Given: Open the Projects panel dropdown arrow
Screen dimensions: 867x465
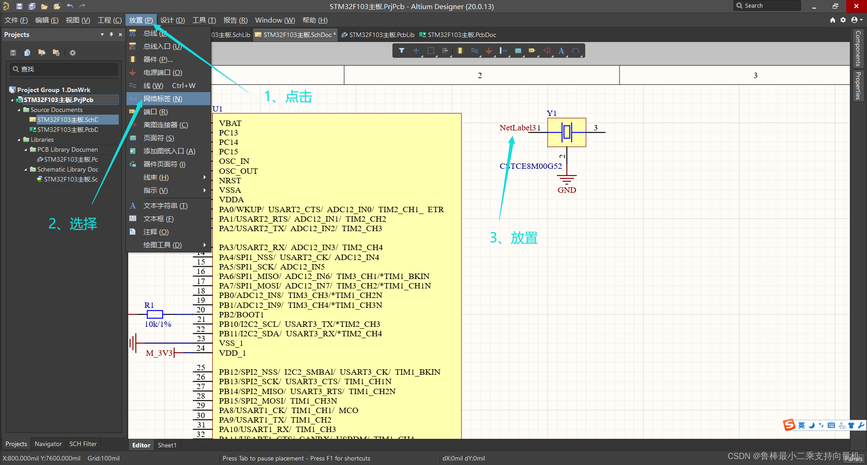Looking at the screenshot, I should pos(102,34).
